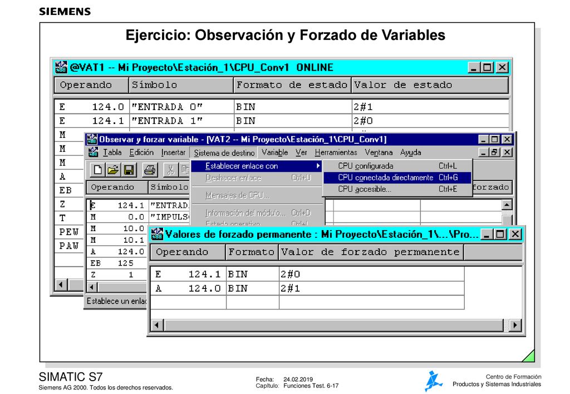Select Información del módulo... menu entry
This screenshot has width=570, height=394.
pos(257,213)
